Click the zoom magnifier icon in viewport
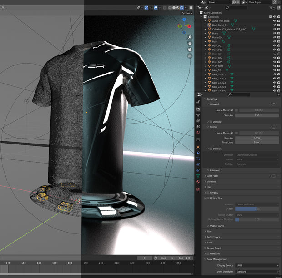This screenshot has width=282, height=278. 190,37
